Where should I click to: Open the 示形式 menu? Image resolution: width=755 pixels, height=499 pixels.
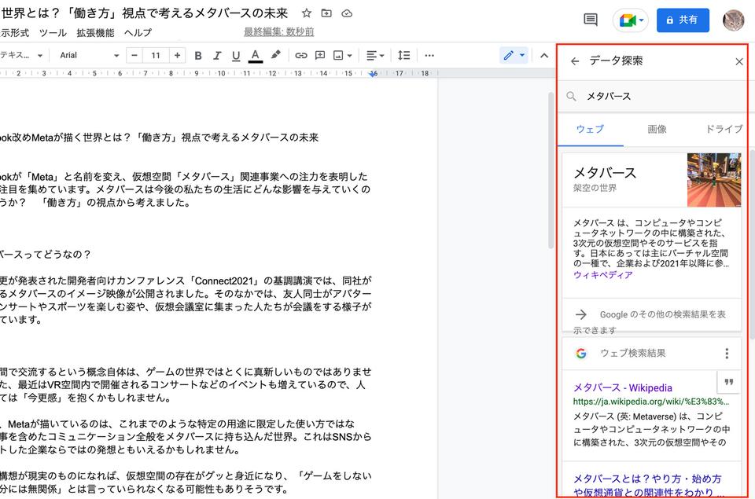click(x=14, y=33)
